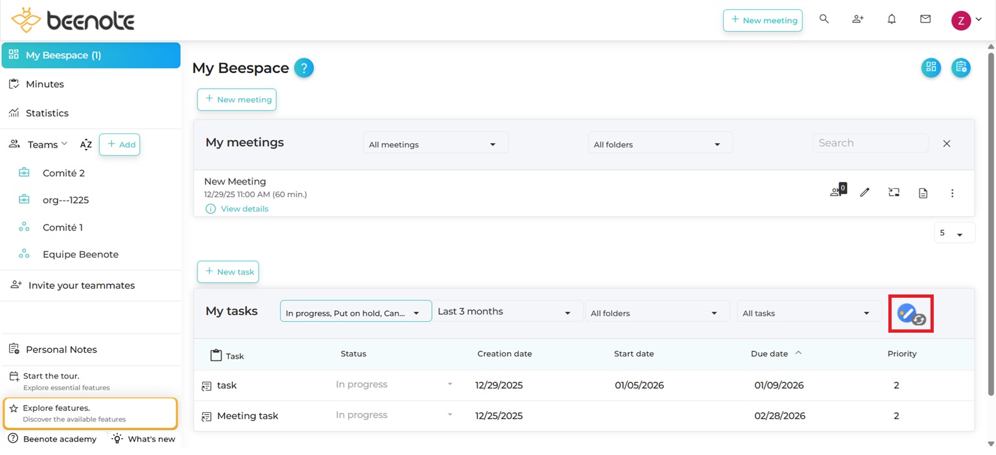996x455 pixels.
Task: Edit New Meeting using the pencil icon
Action: click(x=864, y=192)
